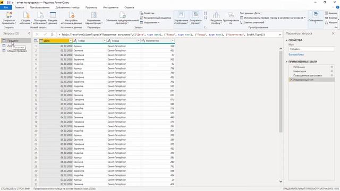The height and width of the screenshot is (191, 340).
Task: Switch to the Преобразование ribbon tab
Action: point(40,7)
